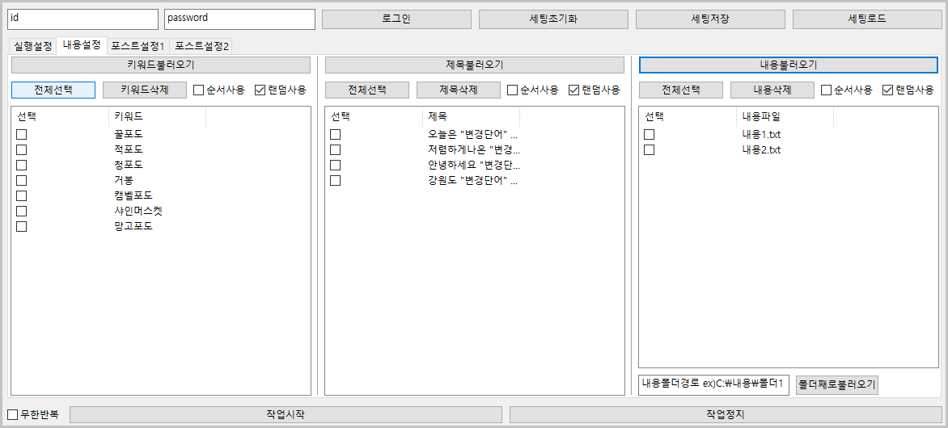948x428 pixels.
Task: Select the 내용1.txt row checkbox
Action: [x=650, y=135]
